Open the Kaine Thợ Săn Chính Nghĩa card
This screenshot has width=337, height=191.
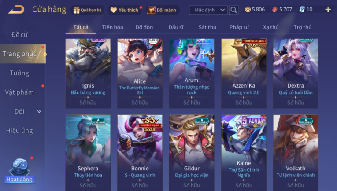tap(244, 153)
